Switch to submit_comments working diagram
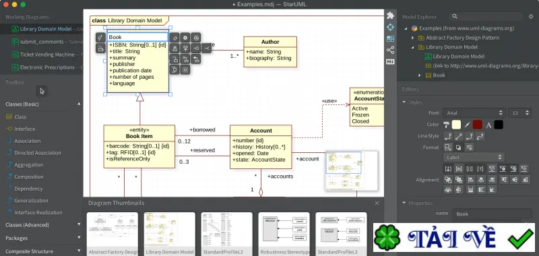This screenshot has height=256, width=539. 42,42
